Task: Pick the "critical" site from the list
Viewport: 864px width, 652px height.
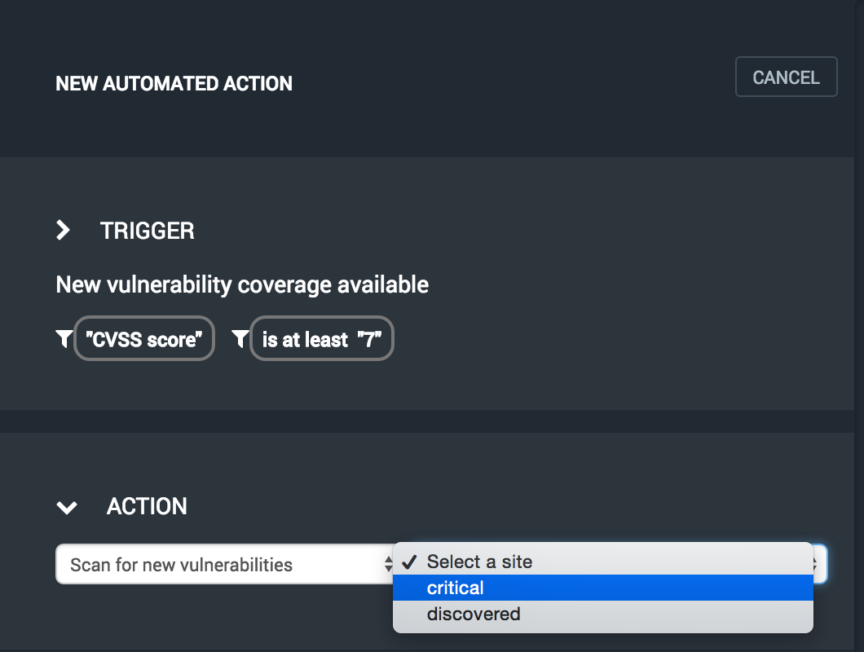Action: (456, 588)
